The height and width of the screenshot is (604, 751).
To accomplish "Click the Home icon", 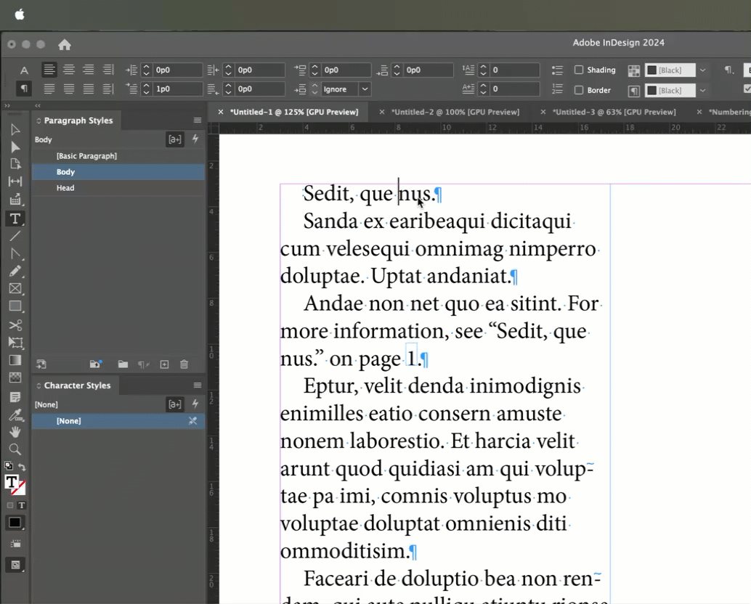I will [x=64, y=45].
